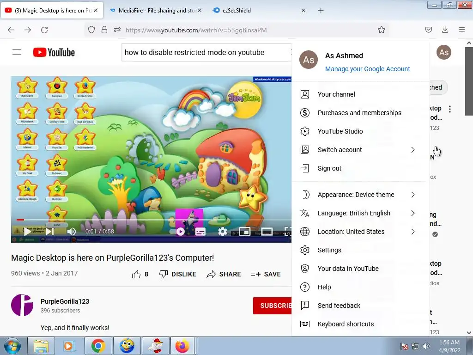The width and height of the screenshot is (473, 355).
Task: Go to YouTube home via the logo
Action: [54, 52]
